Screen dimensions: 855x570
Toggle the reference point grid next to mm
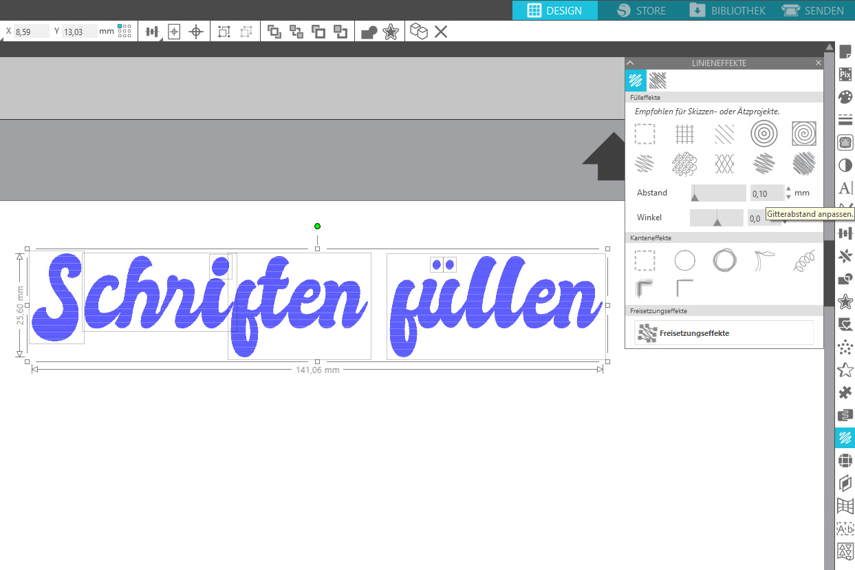pos(125,30)
